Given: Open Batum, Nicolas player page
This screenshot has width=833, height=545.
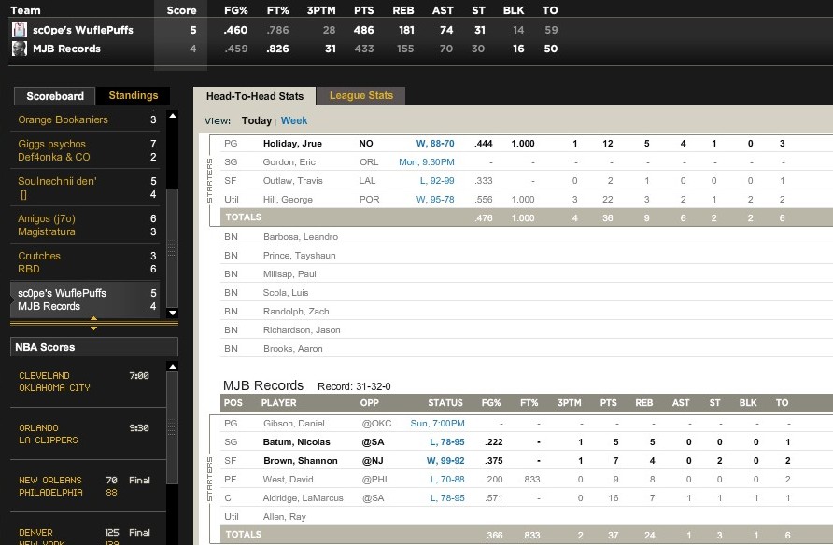Looking at the screenshot, I should tap(296, 442).
